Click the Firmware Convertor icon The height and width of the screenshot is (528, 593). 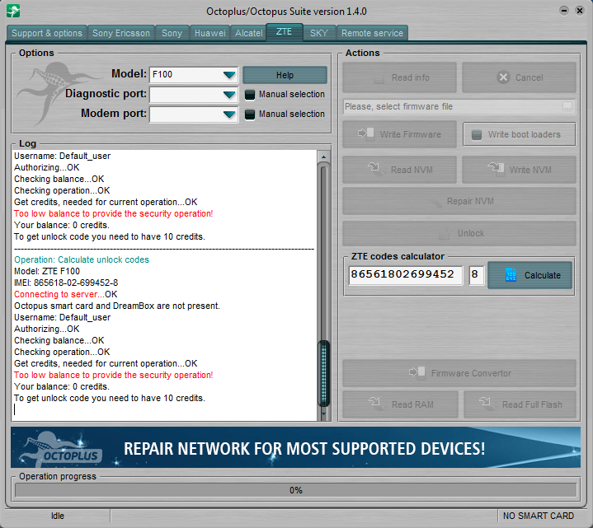417,373
